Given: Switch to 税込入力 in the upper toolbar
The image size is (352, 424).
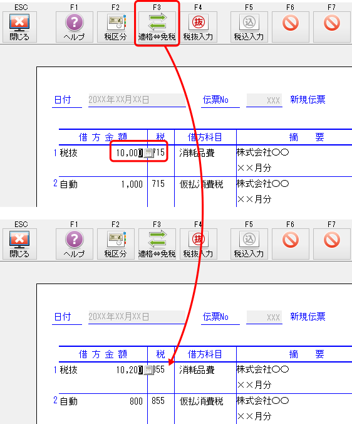Looking at the screenshot, I should (x=249, y=27).
